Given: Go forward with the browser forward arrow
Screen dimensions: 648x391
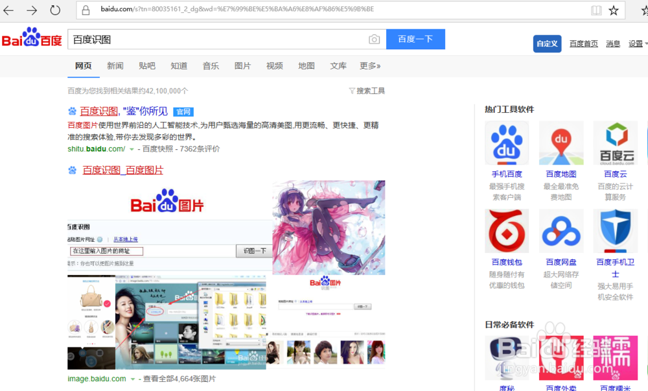Looking at the screenshot, I should (x=32, y=10).
